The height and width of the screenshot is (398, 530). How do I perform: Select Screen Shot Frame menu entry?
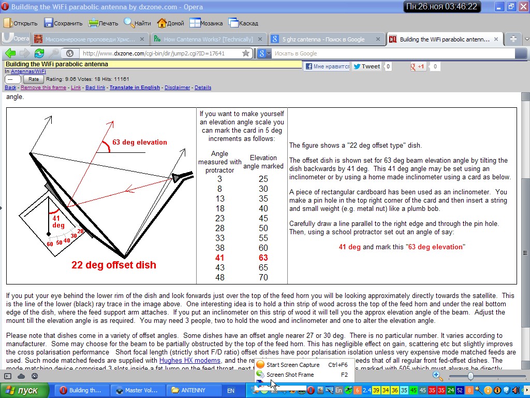click(x=304, y=375)
